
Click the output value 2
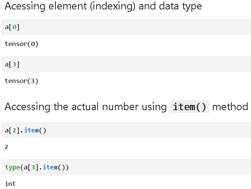point(6,147)
